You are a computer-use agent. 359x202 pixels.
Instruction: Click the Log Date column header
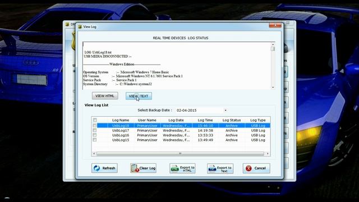point(176,120)
